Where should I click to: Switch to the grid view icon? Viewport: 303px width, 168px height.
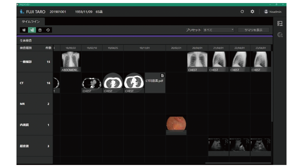24,30
